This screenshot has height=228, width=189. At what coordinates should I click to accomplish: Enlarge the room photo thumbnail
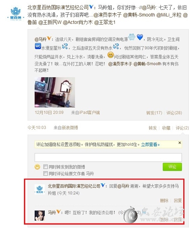click(x=55, y=92)
